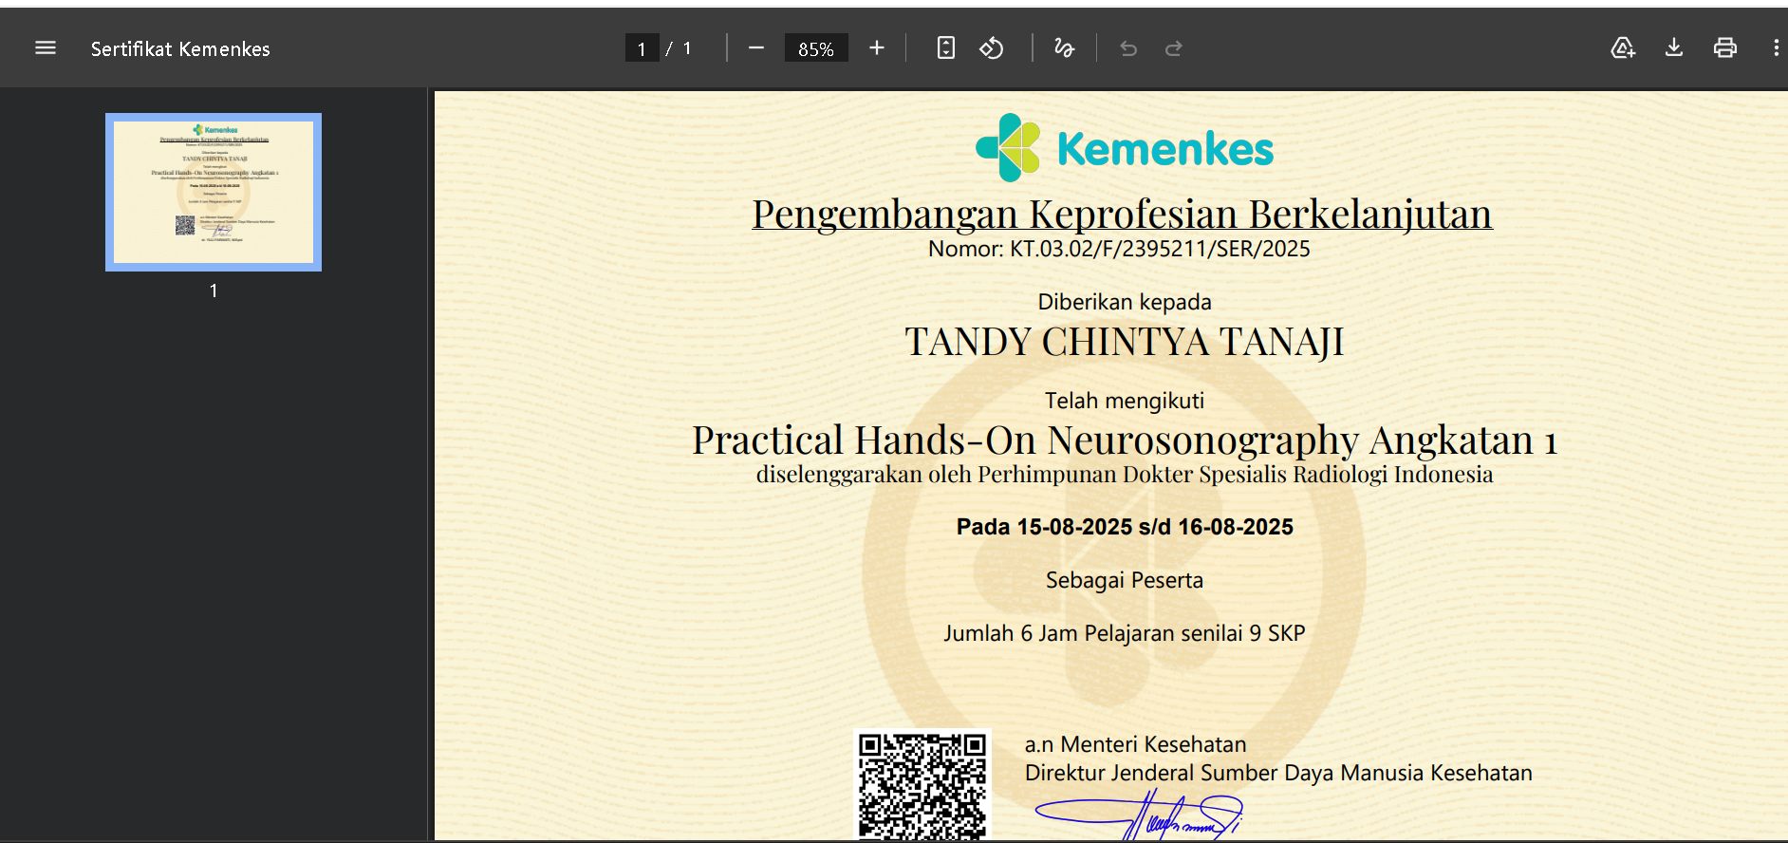Click the current page number field
This screenshot has width=1788, height=843.
click(x=642, y=48)
